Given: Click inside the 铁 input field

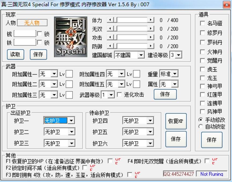Looking at the screenshot, I should tap(25, 41).
